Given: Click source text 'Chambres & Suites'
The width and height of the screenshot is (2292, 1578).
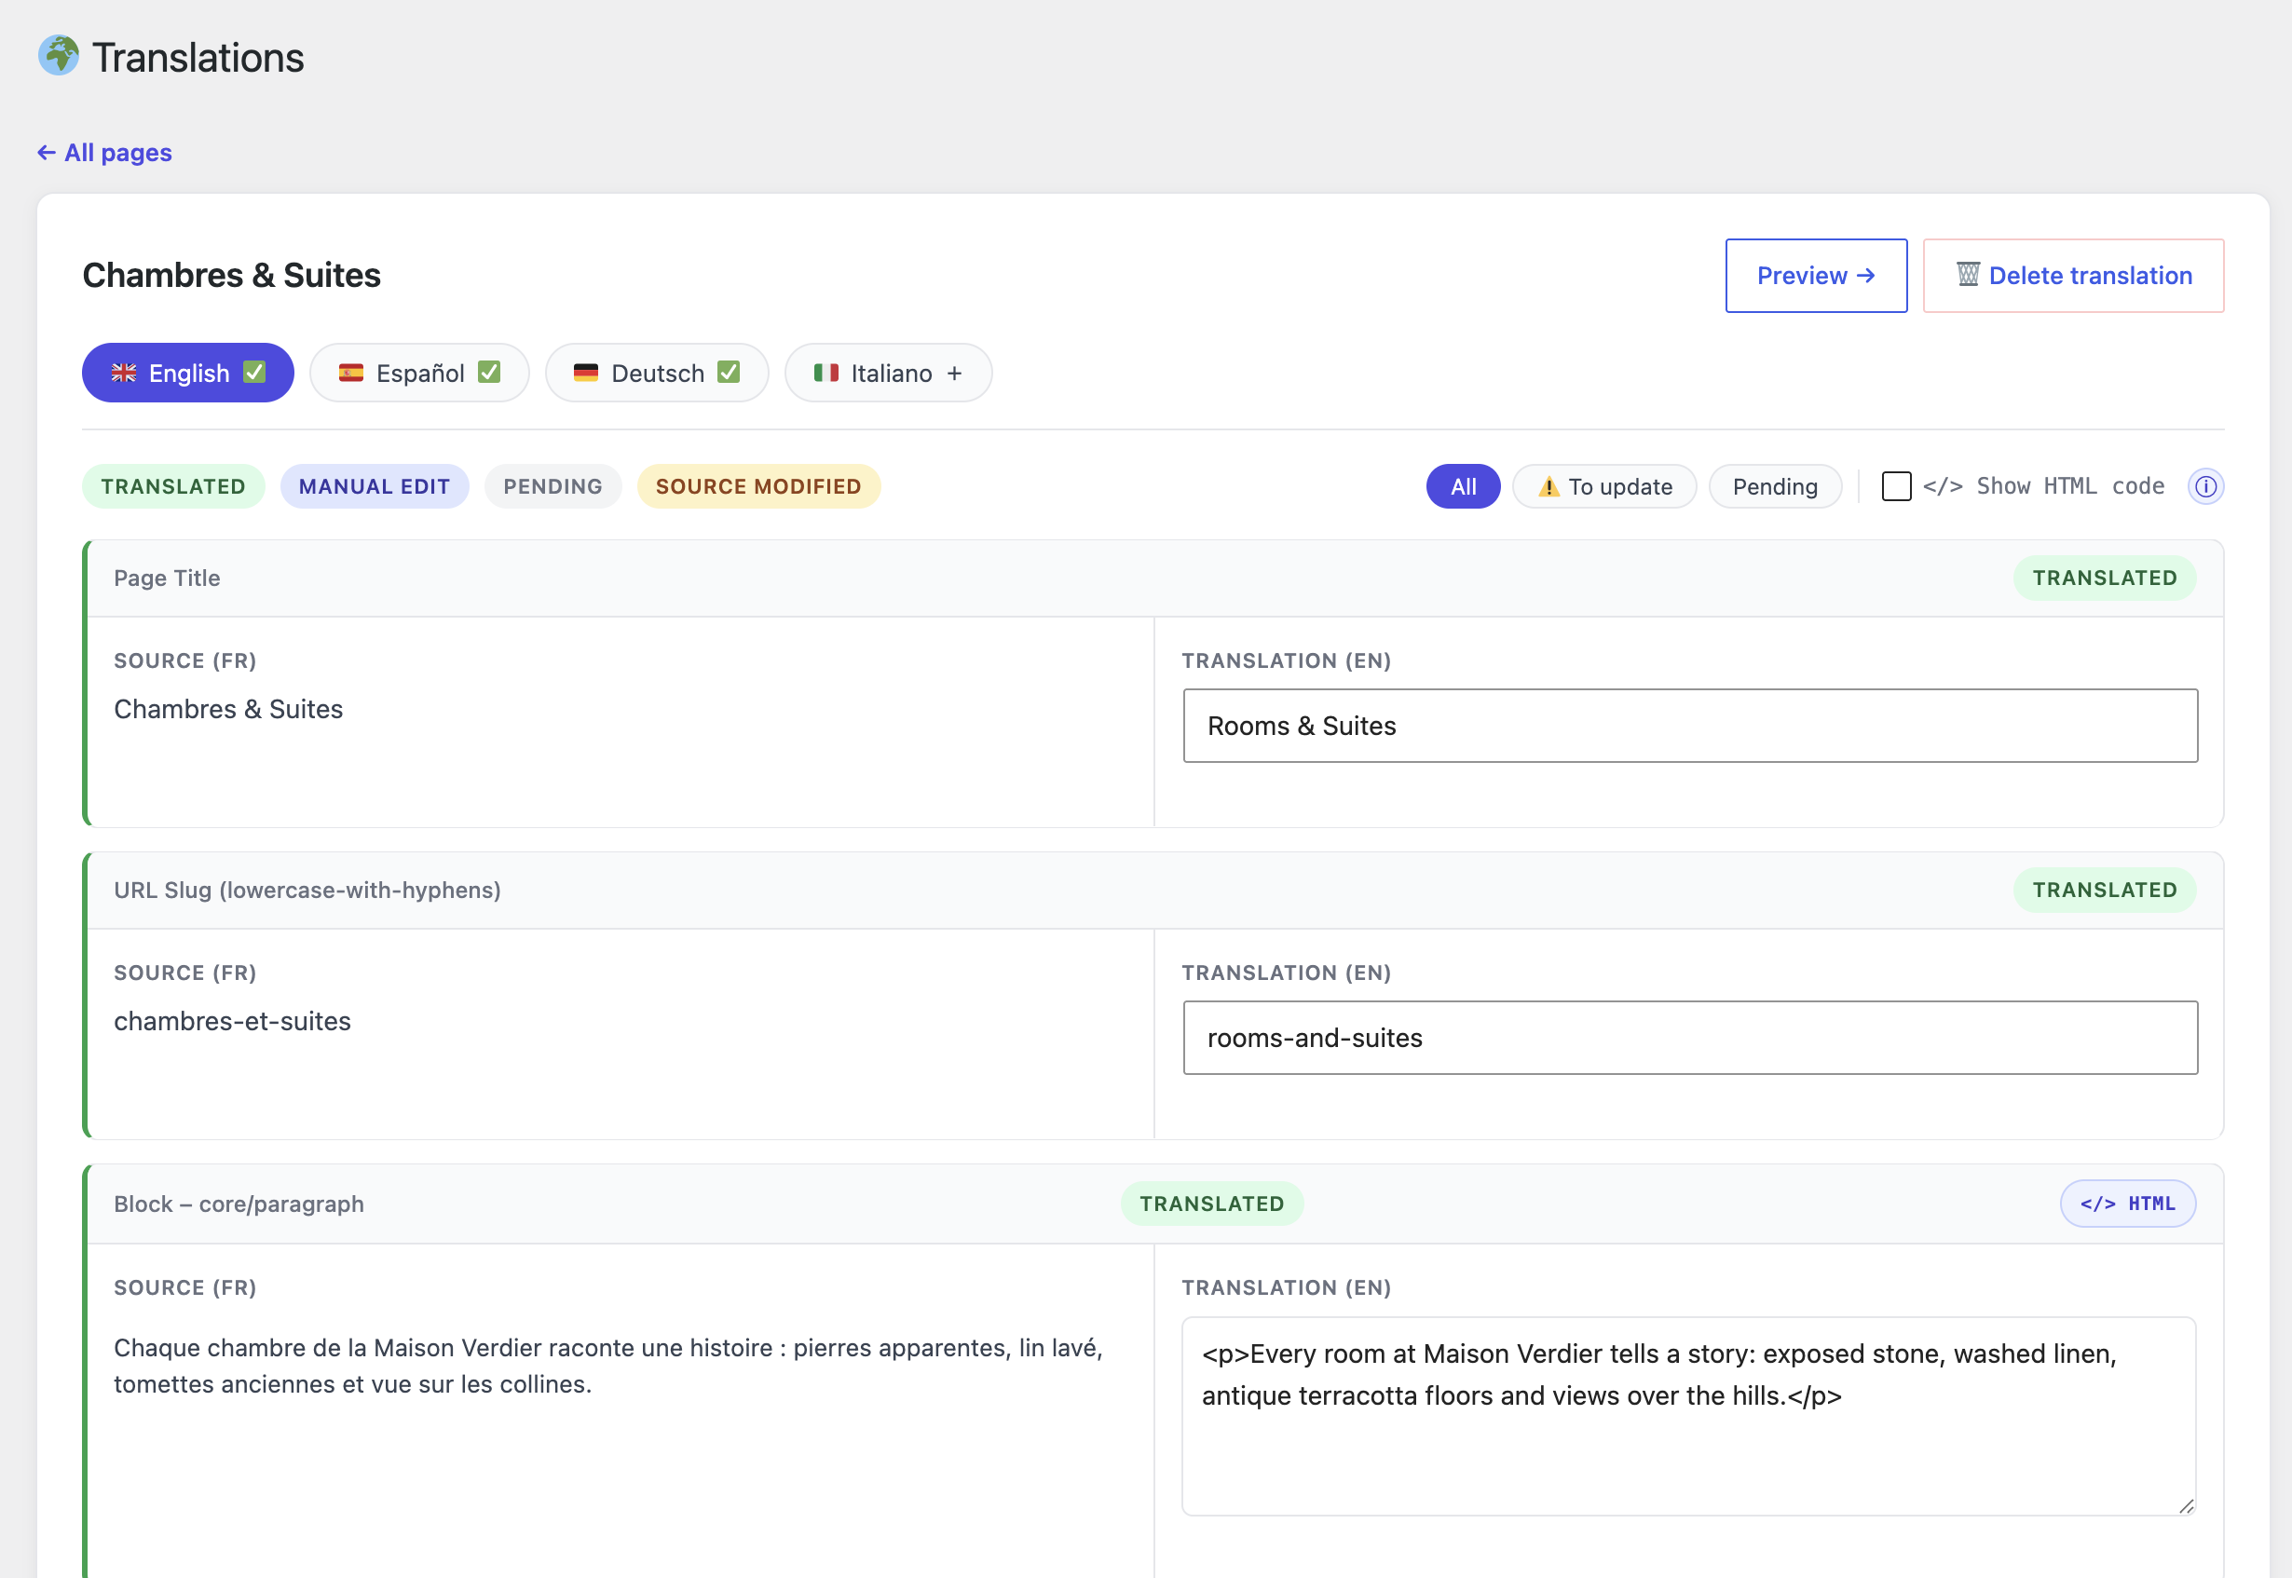Looking at the screenshot, I should click(x=228, y=709).
